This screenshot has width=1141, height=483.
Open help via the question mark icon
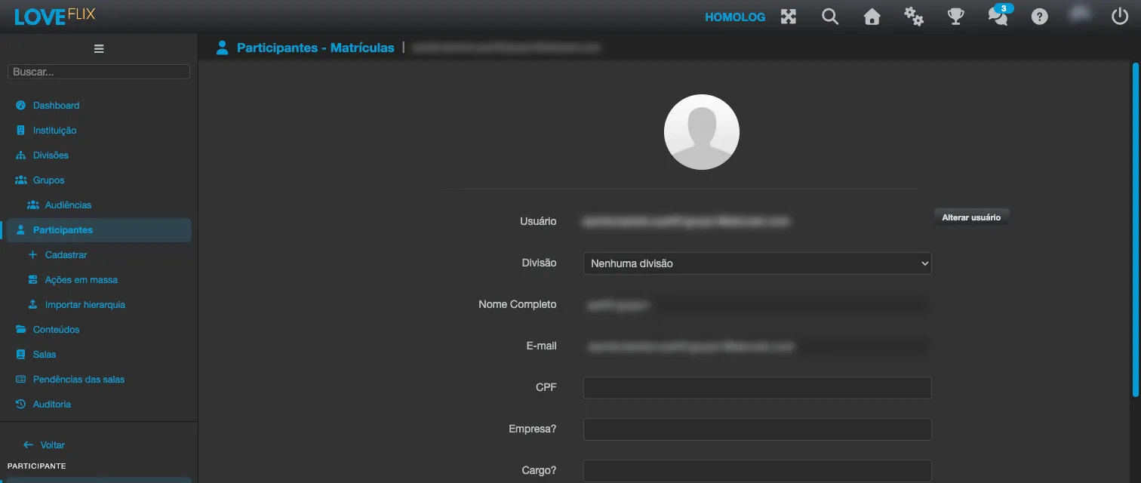pyautogui.click(x=1040, y=17)
